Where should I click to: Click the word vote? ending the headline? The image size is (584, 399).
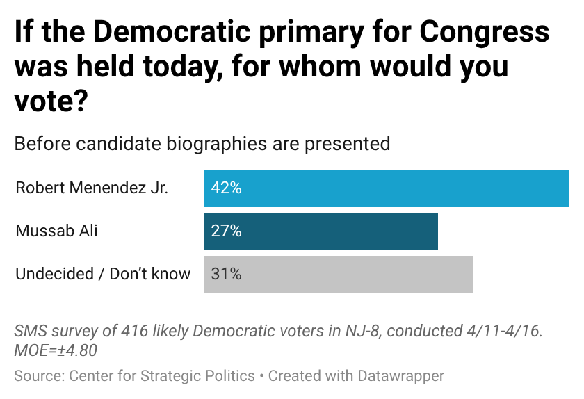click(50, 102)
